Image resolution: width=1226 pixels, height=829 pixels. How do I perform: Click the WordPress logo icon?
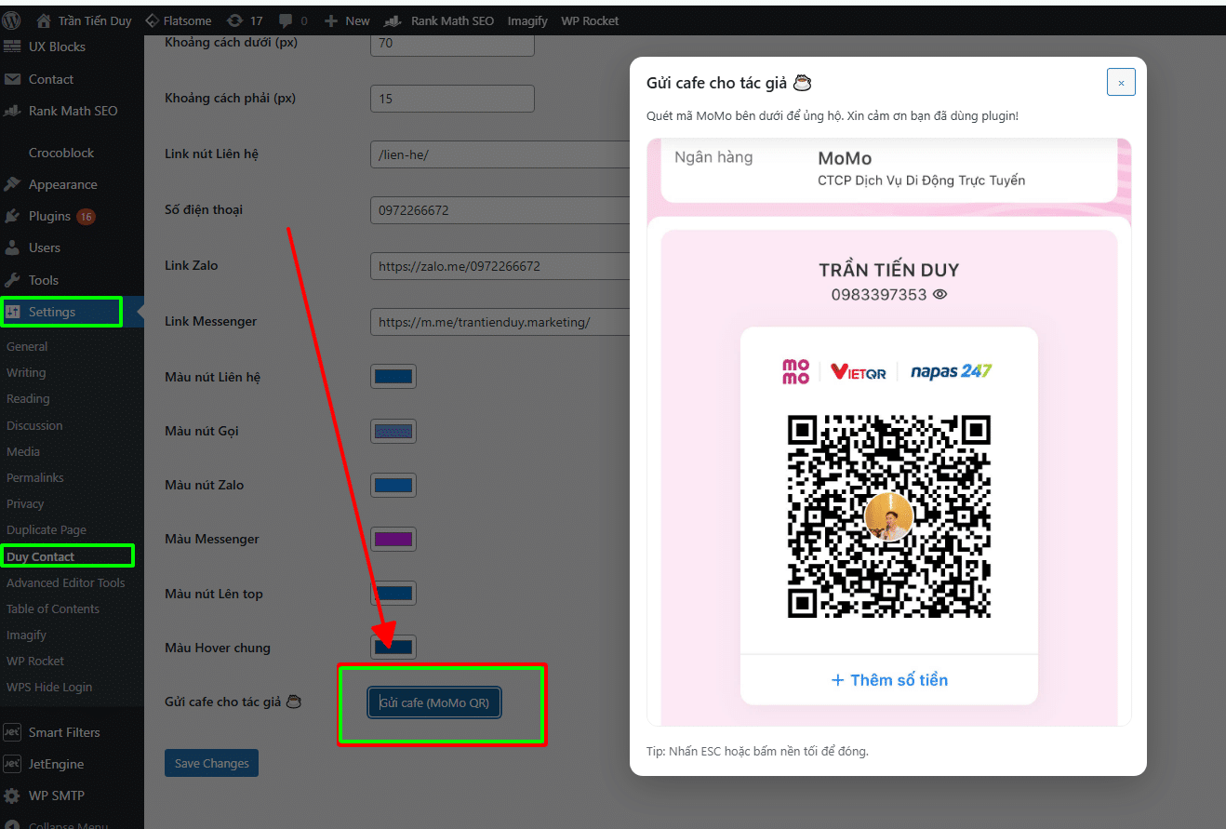point(12,20)
